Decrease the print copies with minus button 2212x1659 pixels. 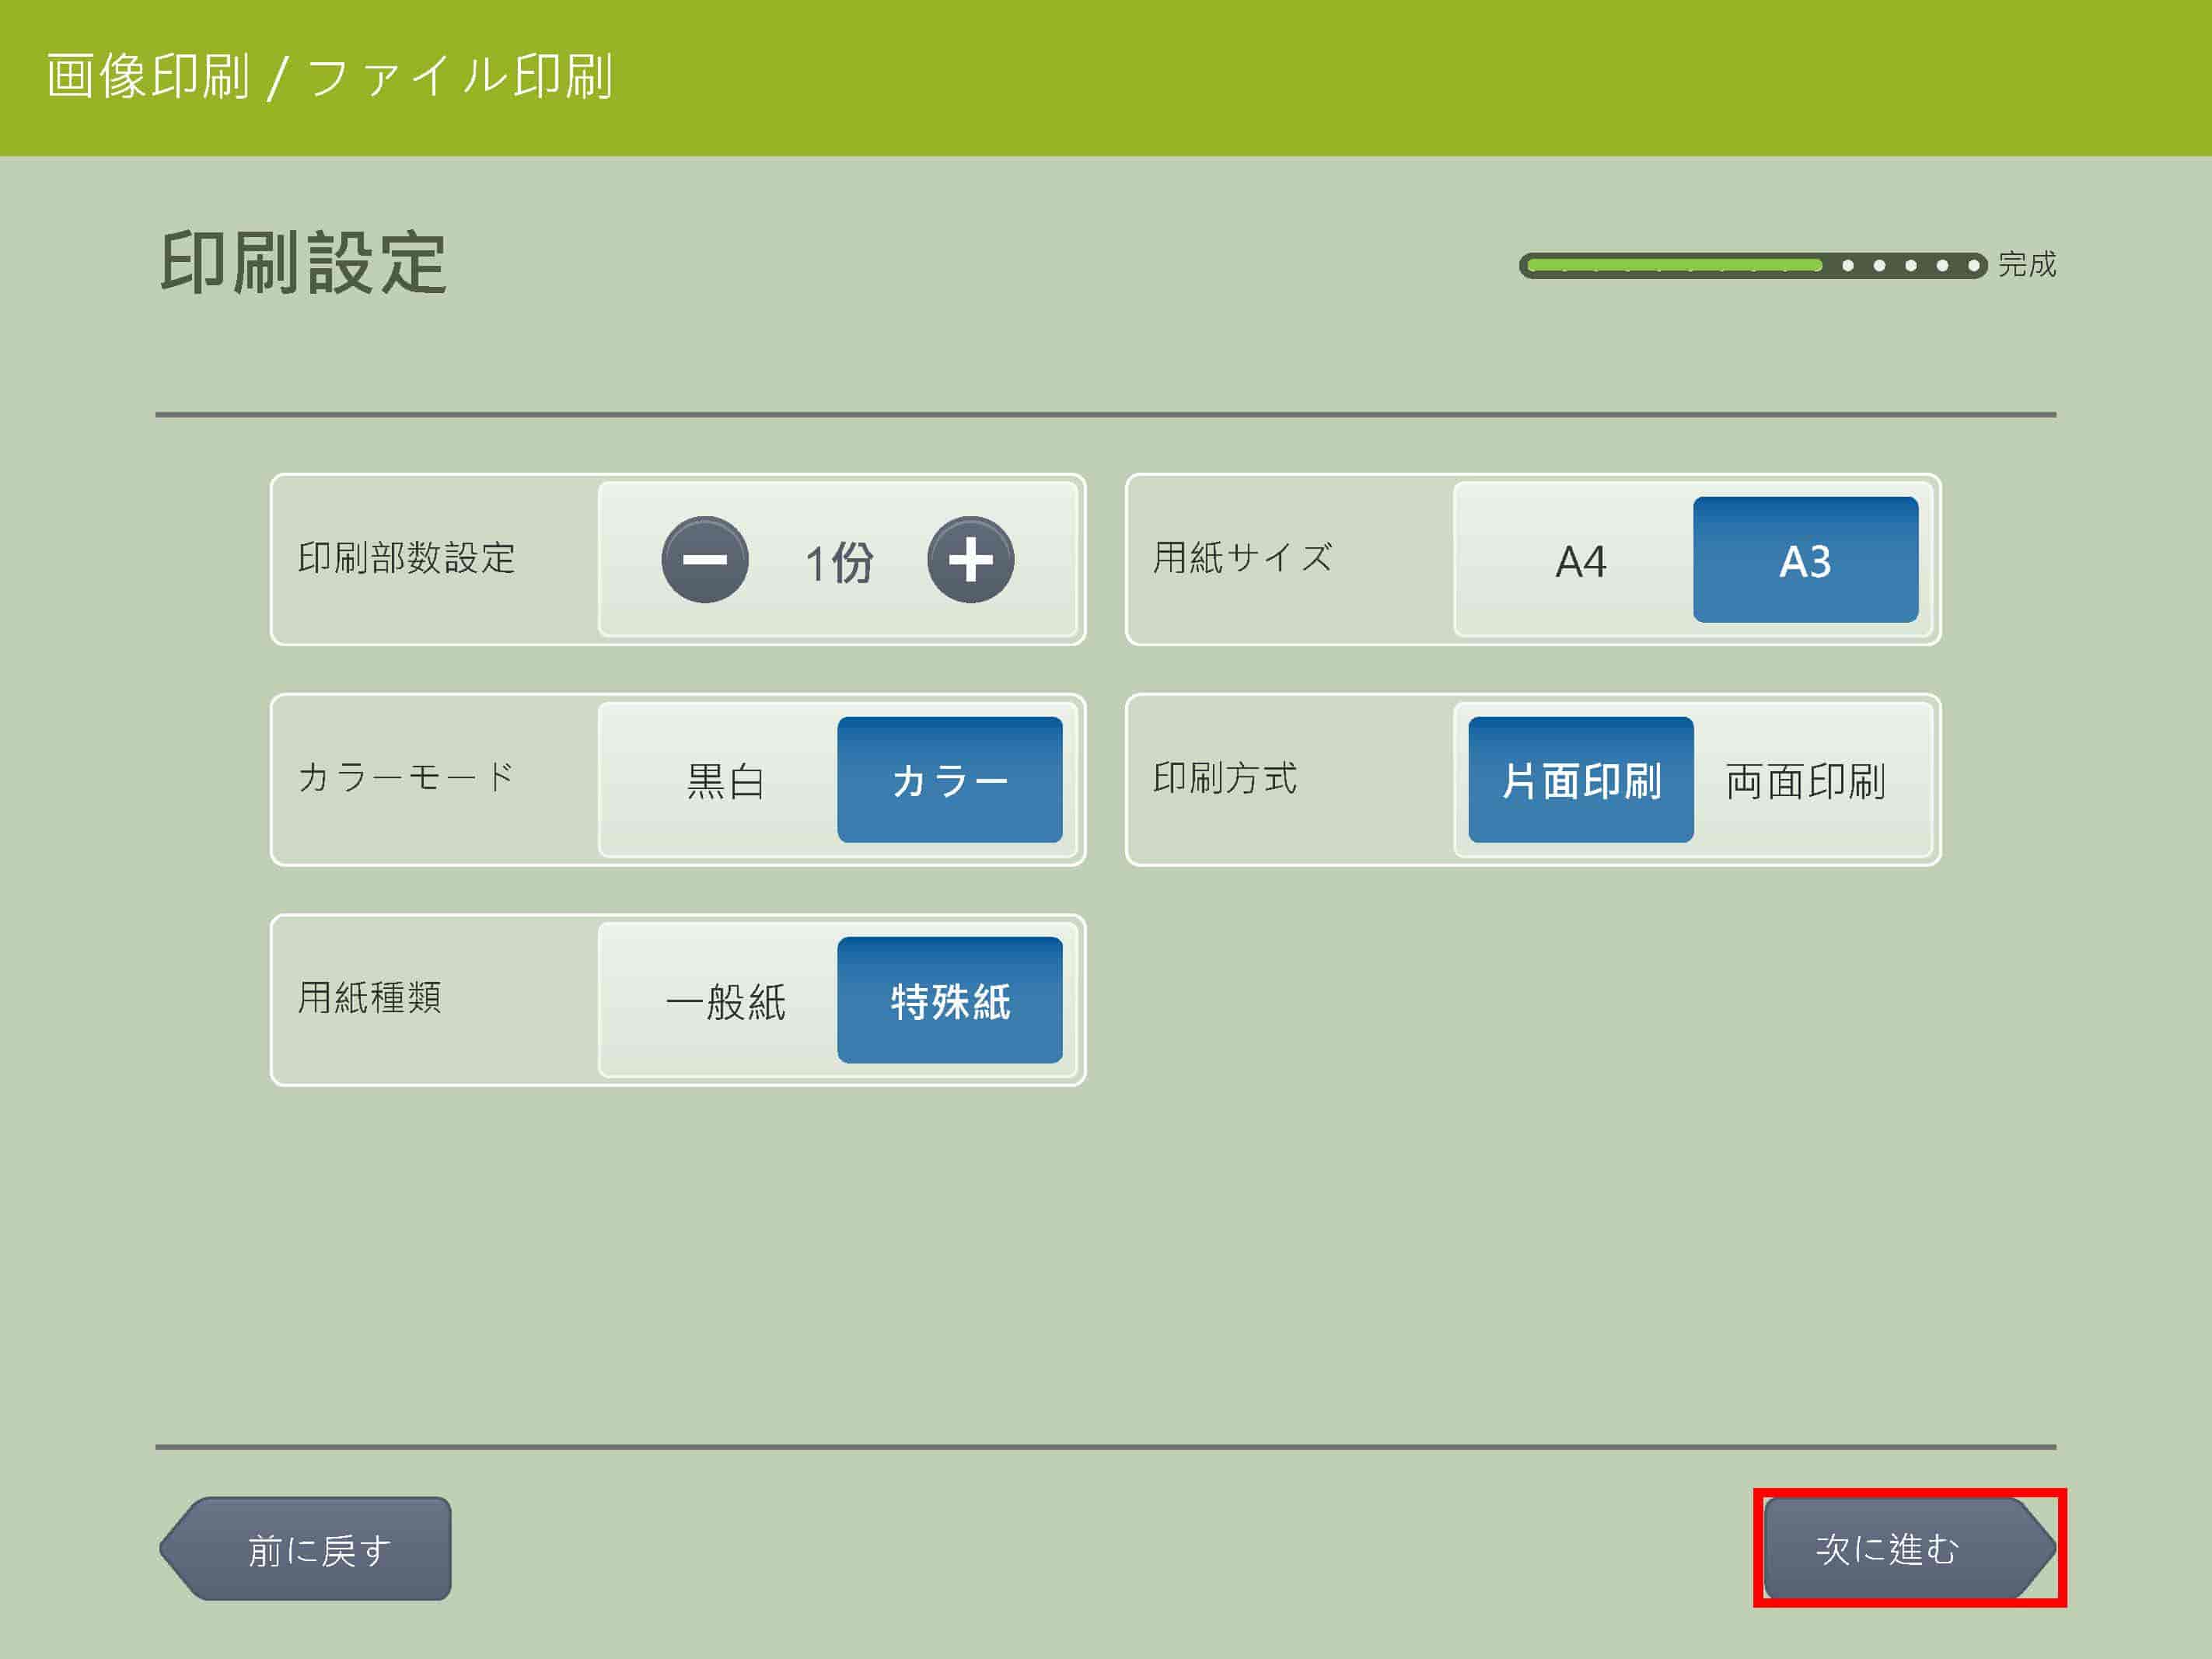point(705,560)
